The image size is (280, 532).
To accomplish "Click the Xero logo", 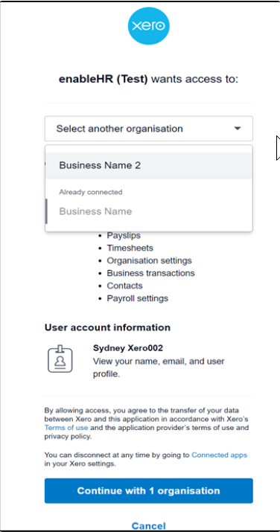I will tap(149, 26).
